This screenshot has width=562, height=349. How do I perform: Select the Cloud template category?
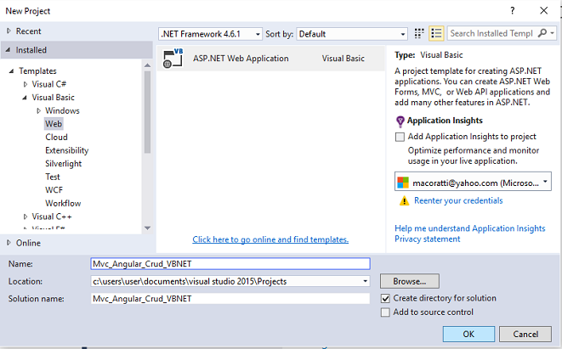pos(56,137)
